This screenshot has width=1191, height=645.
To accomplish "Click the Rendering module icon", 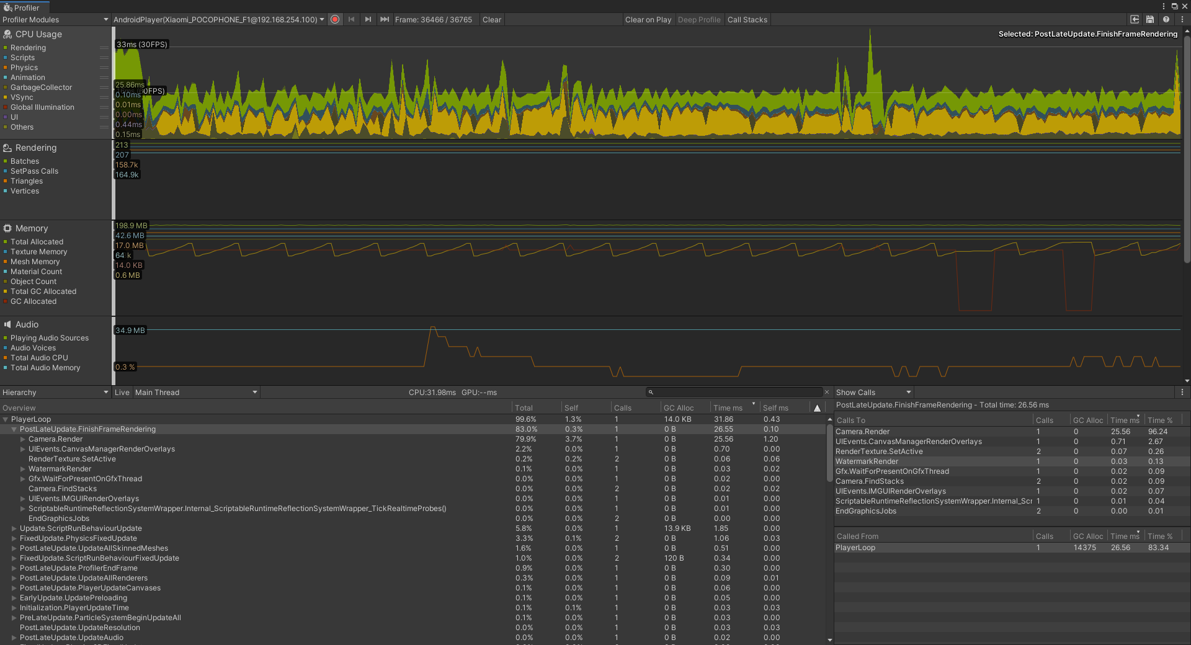I will pyautogui.click(x=7, y=148).
